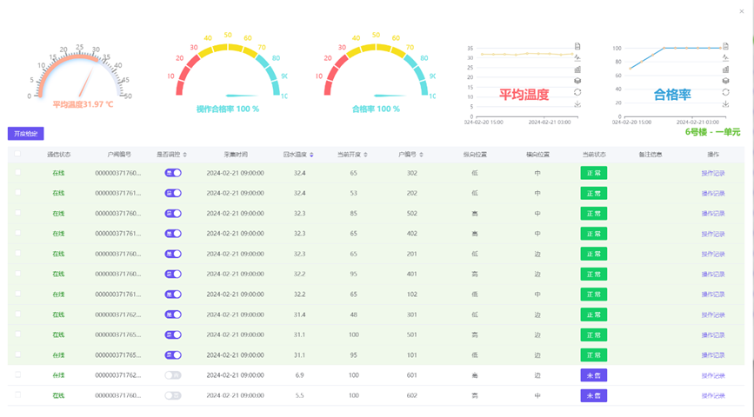Image resolution: width=754 pixels, height=417 pixels.
Task: Click the 平均温度 31.97 ℃ gauge
Action: coord(80,76)
